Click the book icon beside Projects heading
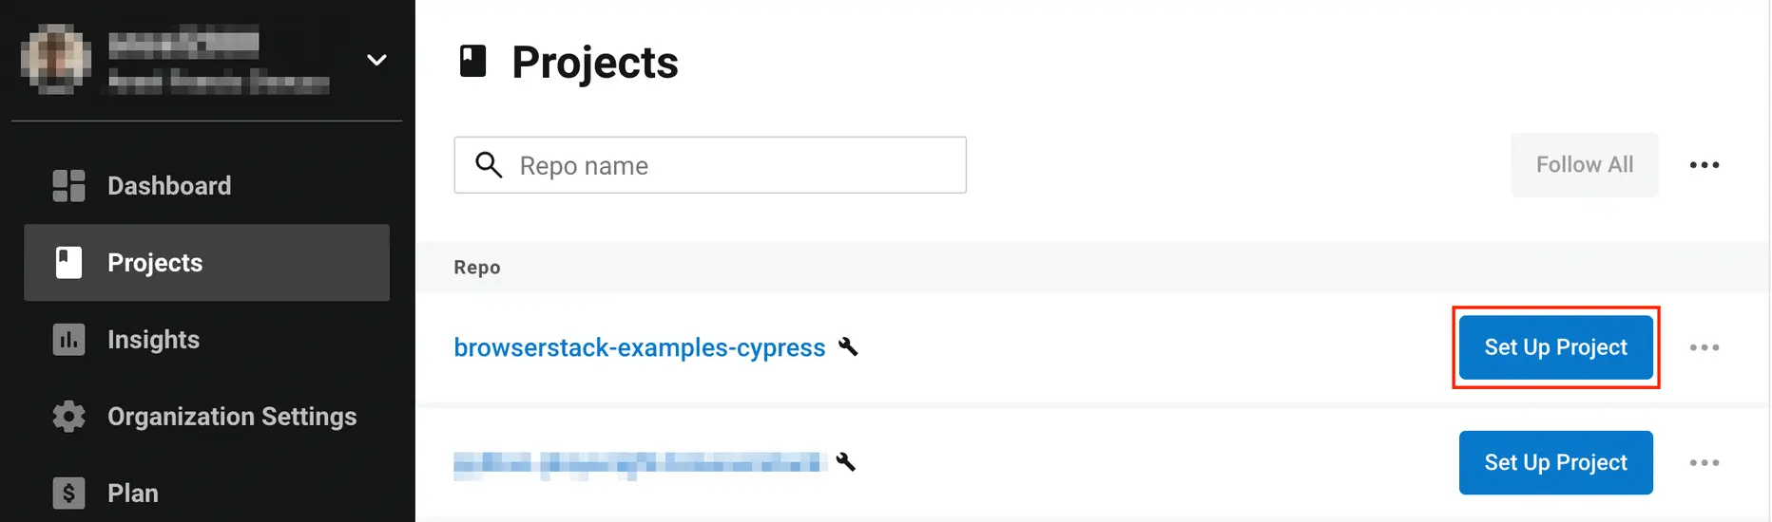Image resolution: width=1772 pixels, height=522 pixels. (472, 62)
